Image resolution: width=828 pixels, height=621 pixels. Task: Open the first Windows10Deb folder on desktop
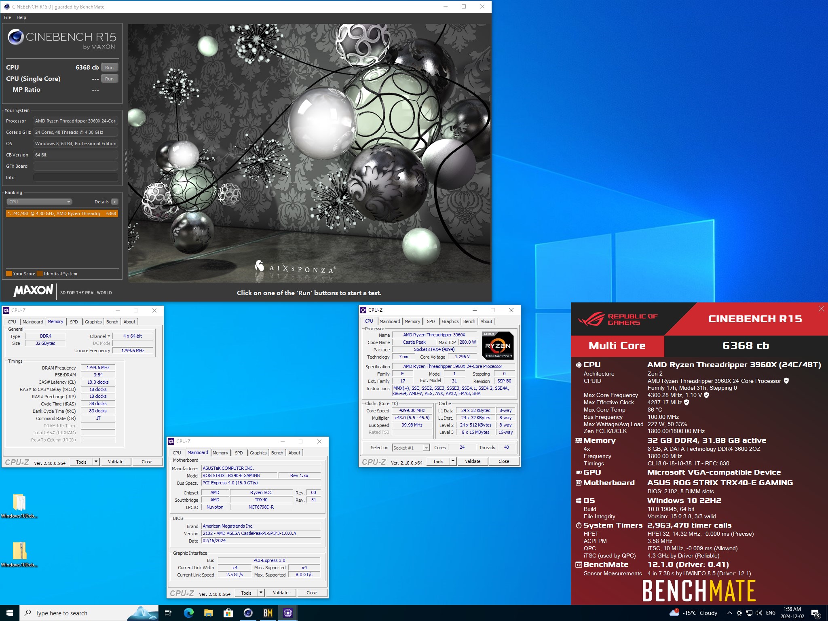(19, 506)
